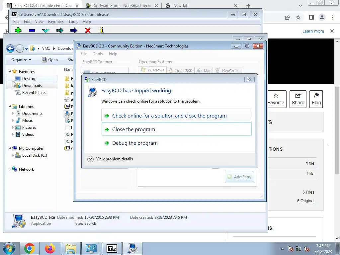Viewport: 340px width, 255px height.
Task: Click Open button in Explorer toolbar
Action: pyautogui.click(x=50, y=60)
